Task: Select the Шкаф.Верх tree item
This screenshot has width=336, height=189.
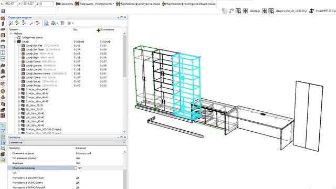Action: [x=33, y=57]
